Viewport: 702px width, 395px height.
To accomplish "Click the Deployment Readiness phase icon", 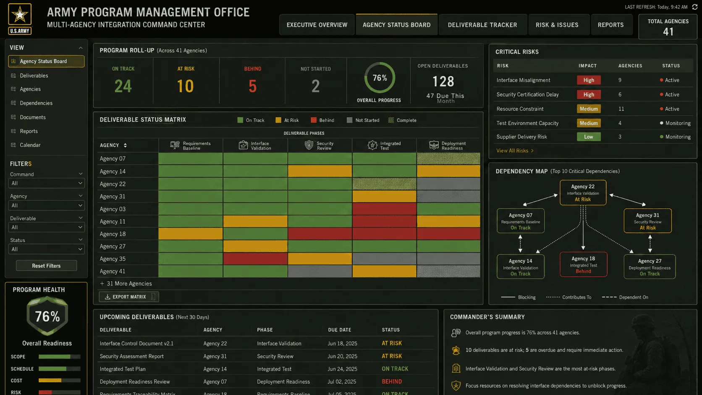I will click(434, 145).
